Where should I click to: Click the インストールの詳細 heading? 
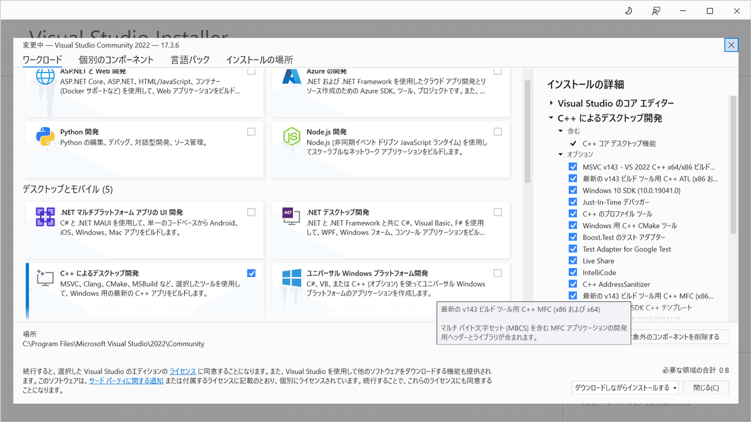point(585,84)
